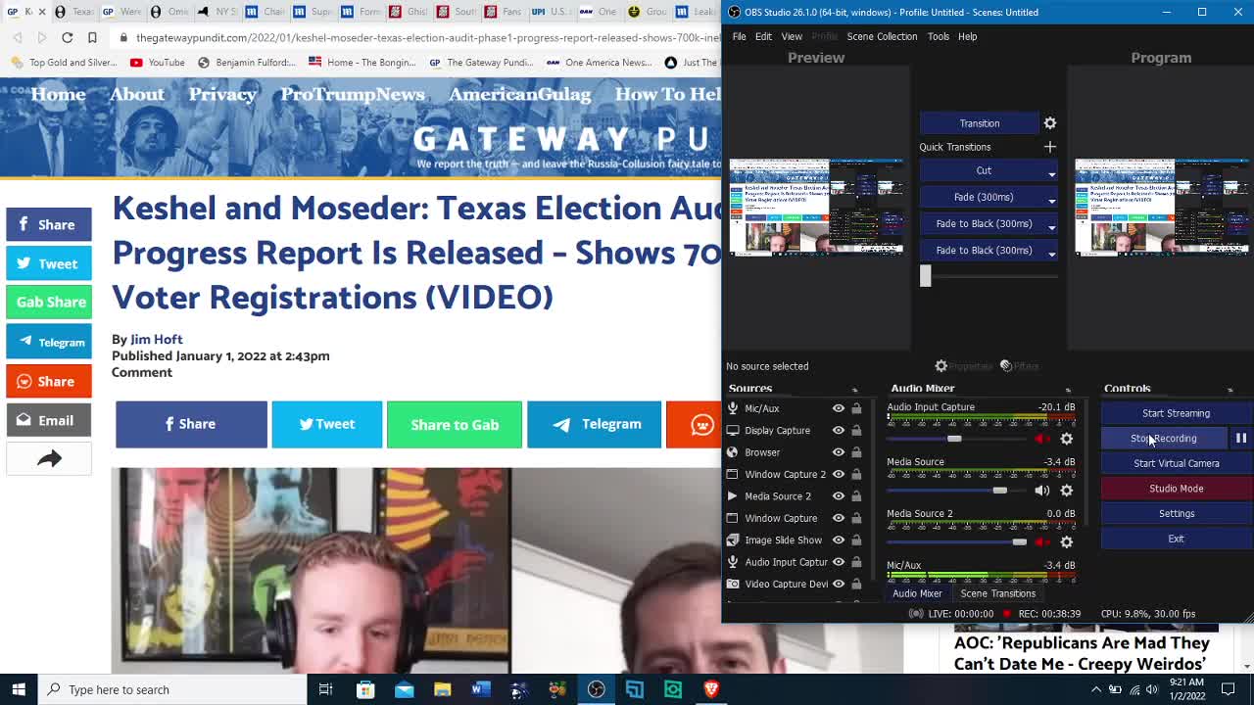Toggle visibility of Media Source 2
1254x705 pixels.
[839, 495]
